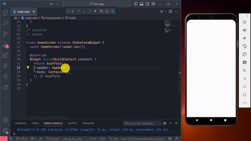
Task: Pause the debug session
Action: pos(73,11)
